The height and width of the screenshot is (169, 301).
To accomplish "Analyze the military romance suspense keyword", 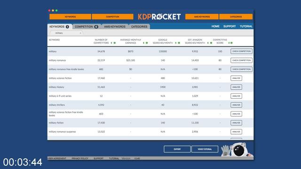I will click(x=236, y=131).
